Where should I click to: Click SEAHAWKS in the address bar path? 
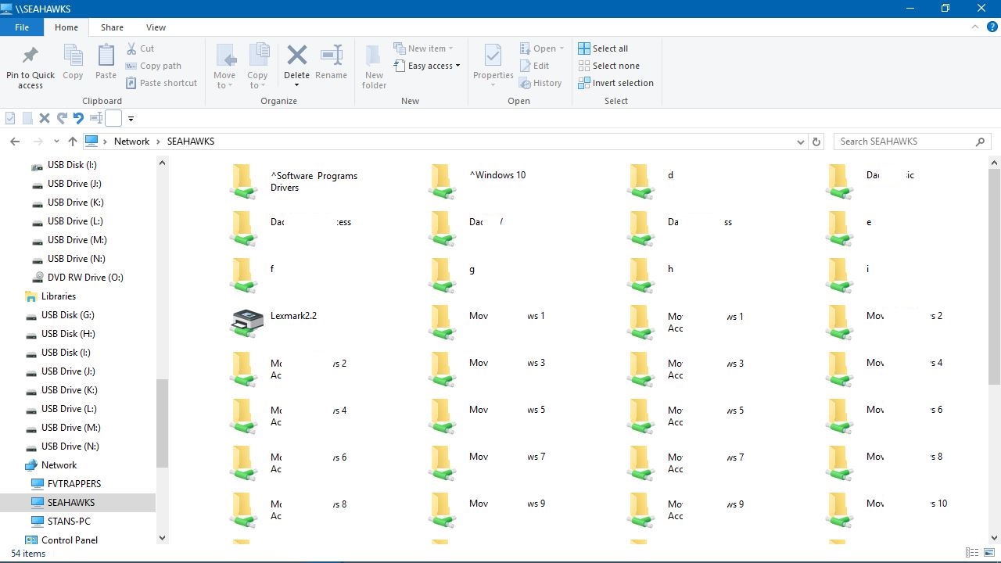(x=191, y=142)
